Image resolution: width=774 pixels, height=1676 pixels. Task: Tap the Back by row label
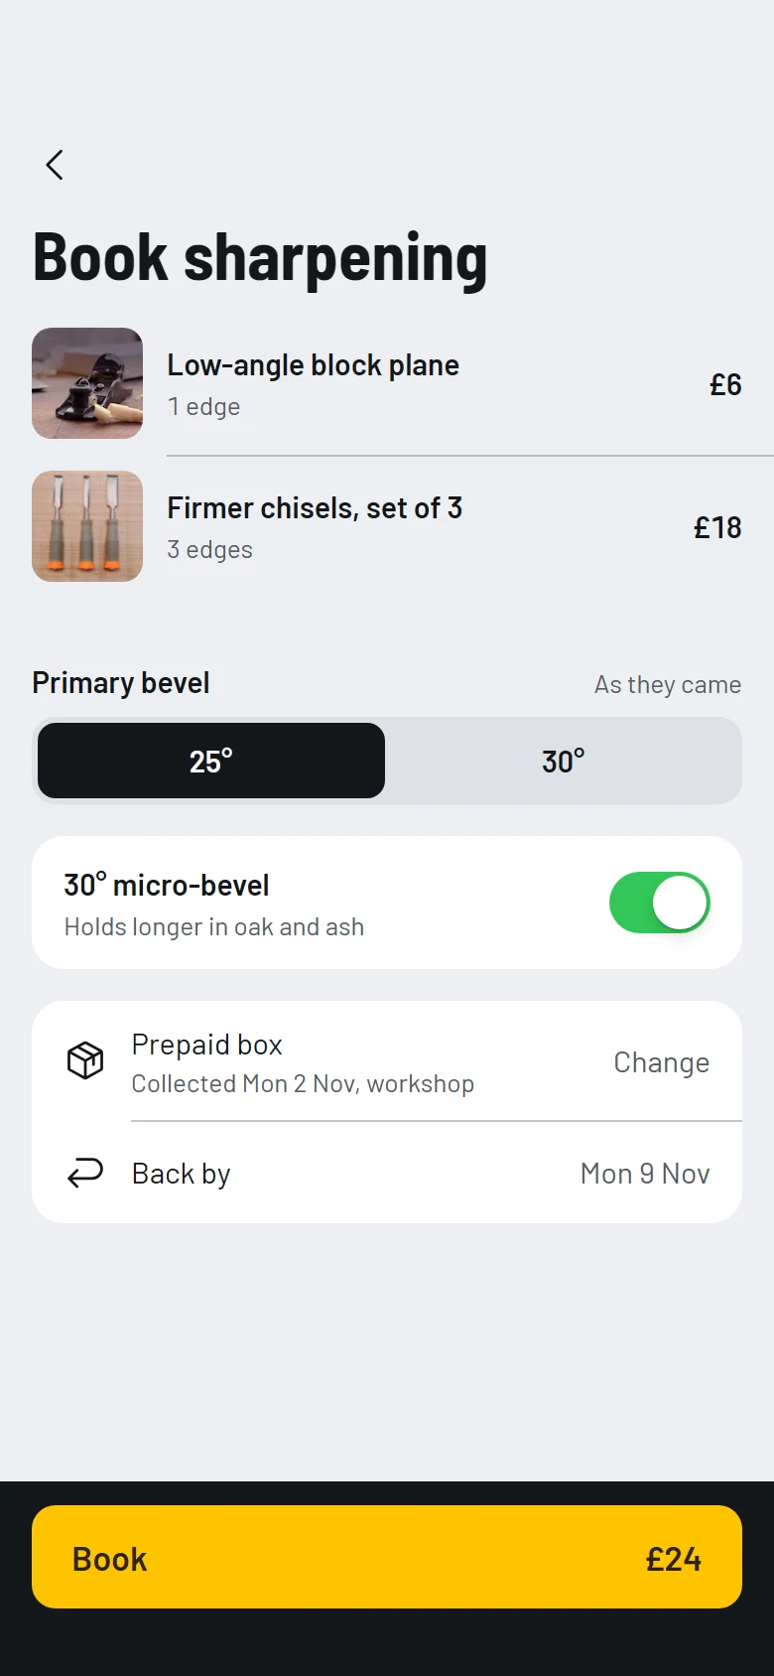(x=182, y=1174)
